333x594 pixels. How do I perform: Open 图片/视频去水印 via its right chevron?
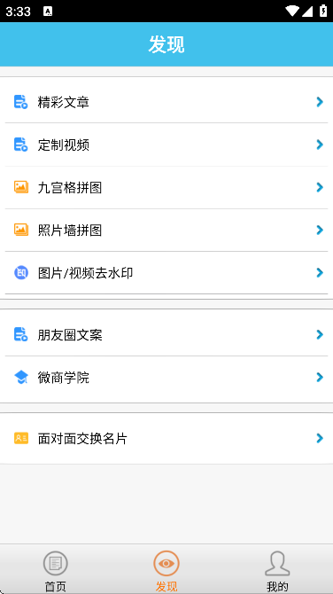[320, 272]
